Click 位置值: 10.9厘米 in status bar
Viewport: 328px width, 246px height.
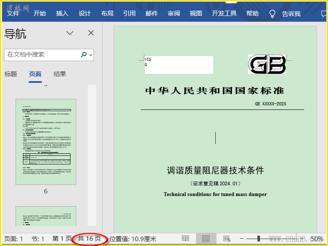pos(133,239)
